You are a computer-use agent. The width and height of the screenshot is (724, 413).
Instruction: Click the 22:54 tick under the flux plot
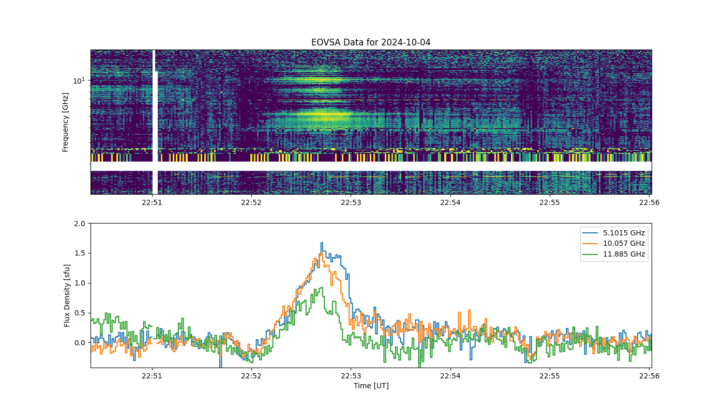(450, 376)
